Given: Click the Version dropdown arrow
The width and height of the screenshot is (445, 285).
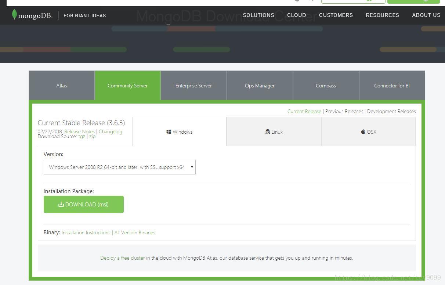Looking at the screenshot, I should pos(192,167).
